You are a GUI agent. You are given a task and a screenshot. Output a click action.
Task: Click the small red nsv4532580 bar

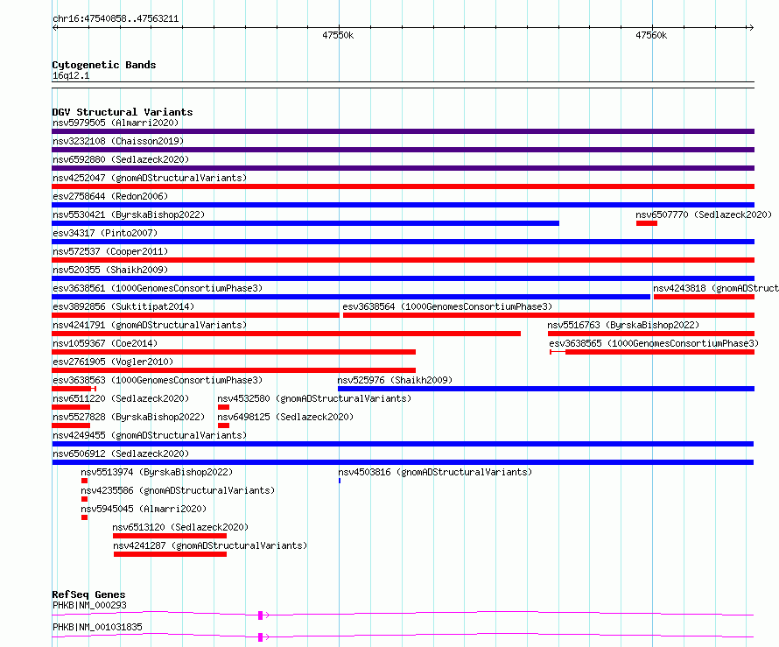point(223,407)
